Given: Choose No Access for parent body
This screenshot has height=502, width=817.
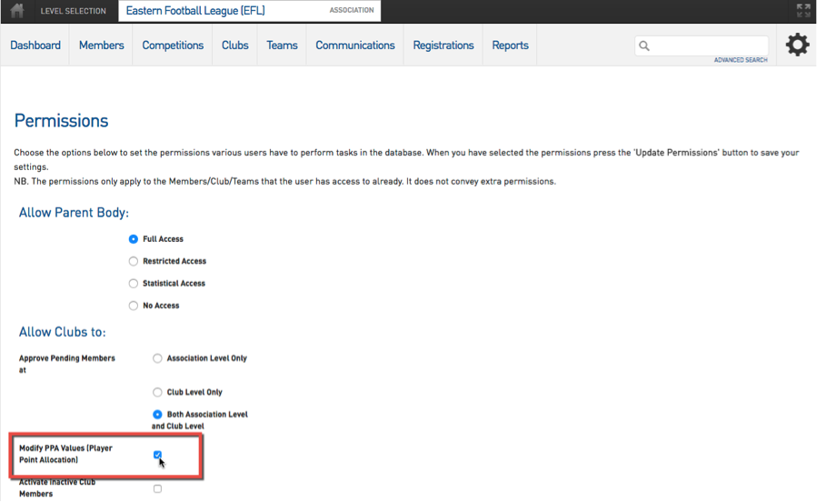Looking at the screenshot, I should click(x=134, y=306).
